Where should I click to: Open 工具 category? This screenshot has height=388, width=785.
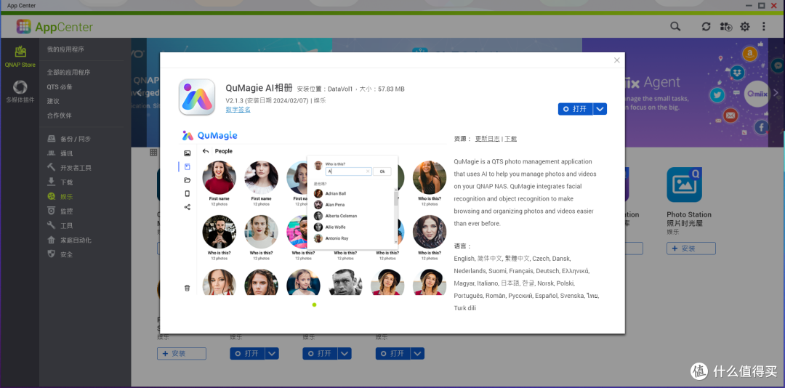tap(60, 225)
